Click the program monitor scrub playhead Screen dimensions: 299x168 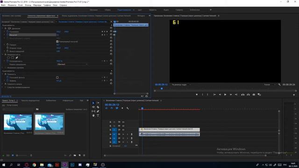[162, 89]
